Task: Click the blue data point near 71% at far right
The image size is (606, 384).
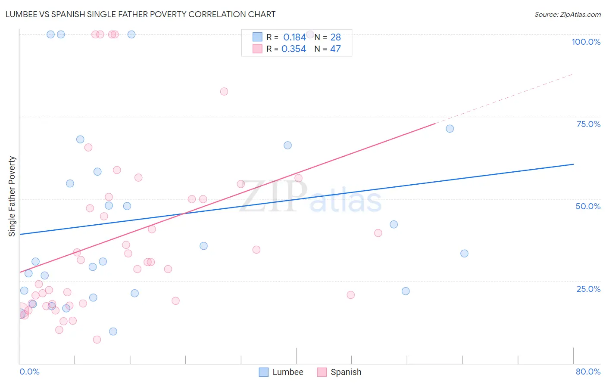Action: pyautogui.click(x=450, y=128)
